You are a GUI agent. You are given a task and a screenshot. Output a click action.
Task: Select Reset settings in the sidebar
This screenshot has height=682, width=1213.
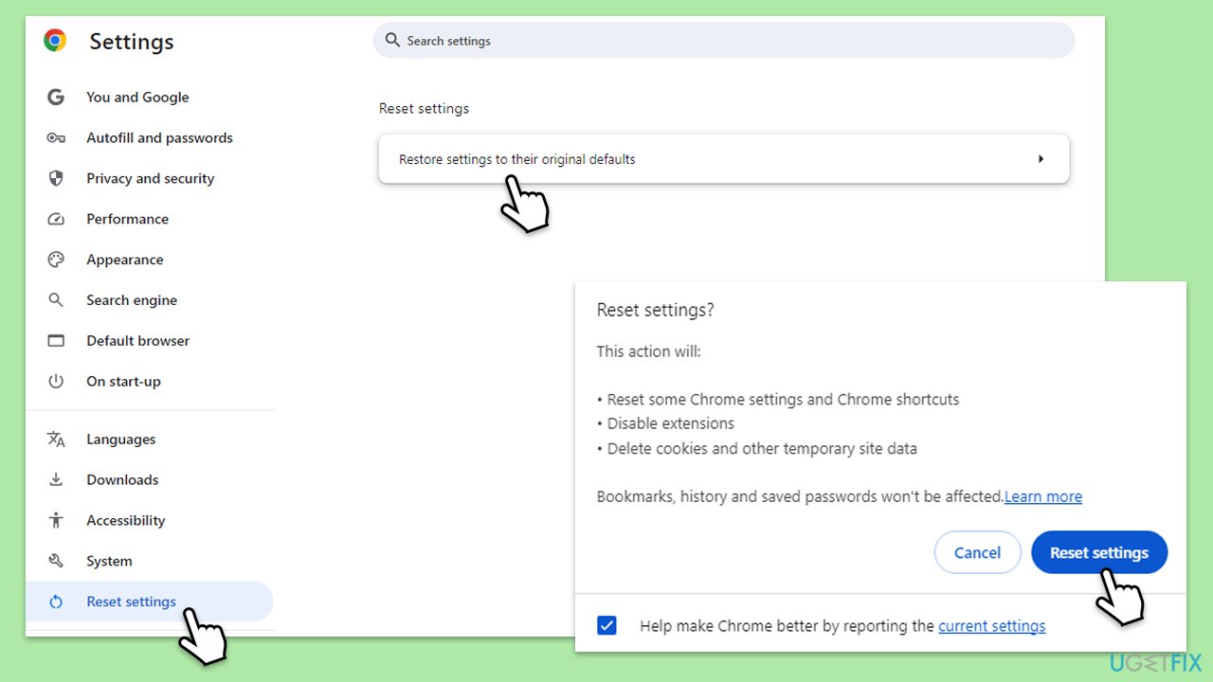[x=131, y=601]
